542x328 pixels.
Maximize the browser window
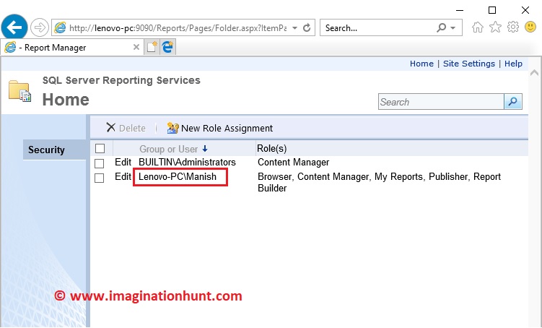click(x=492, y=10)
